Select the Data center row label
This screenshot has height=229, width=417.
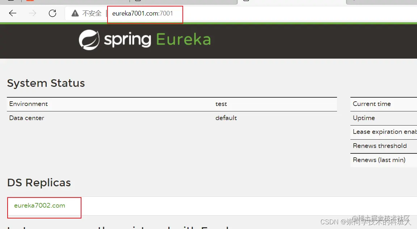[26, 118]
